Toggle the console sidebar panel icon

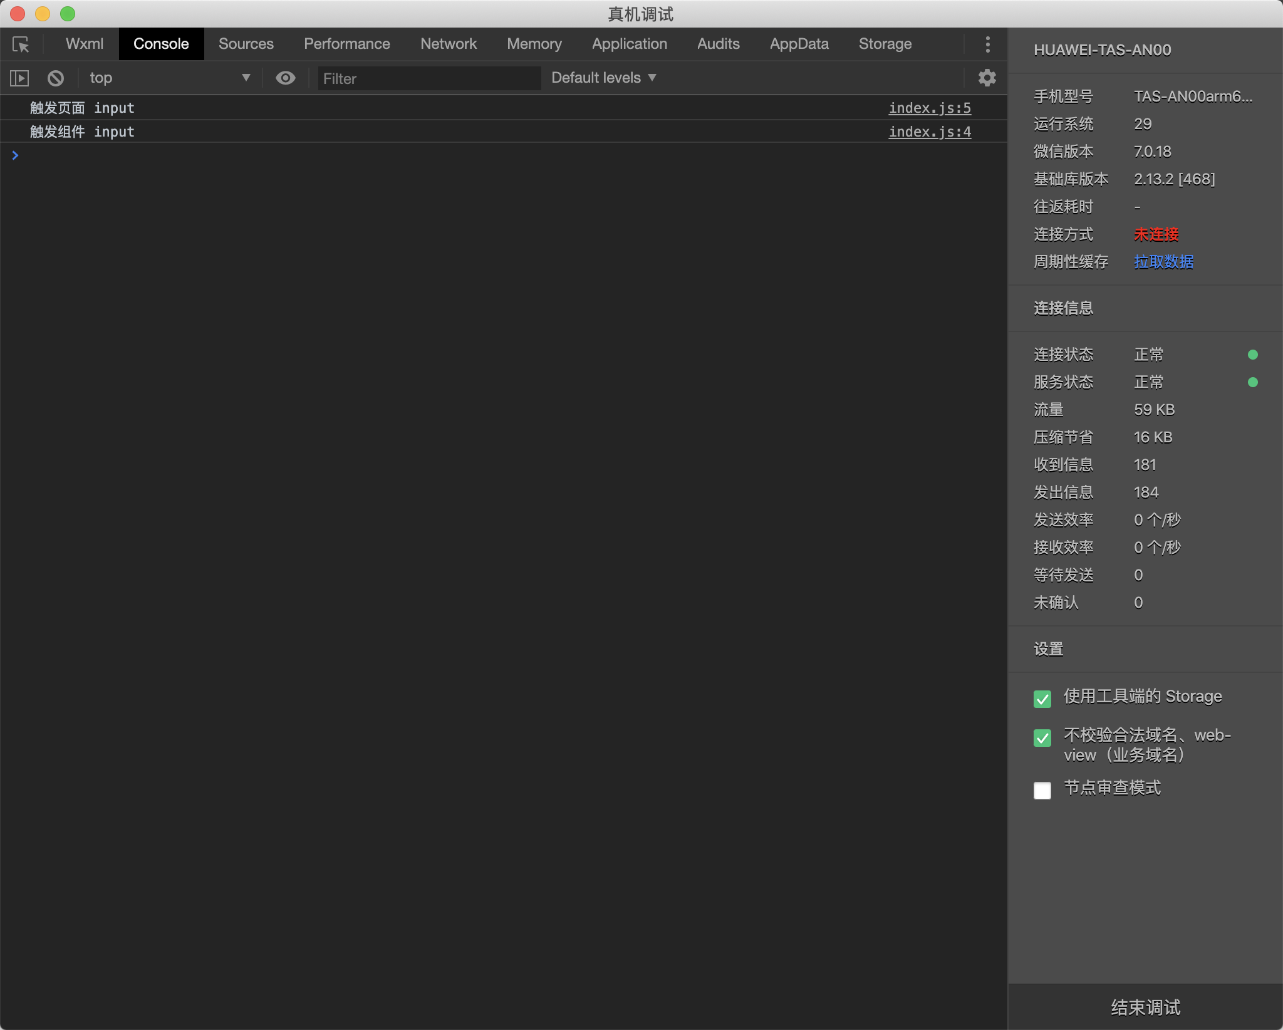click(x=19, y=78)
